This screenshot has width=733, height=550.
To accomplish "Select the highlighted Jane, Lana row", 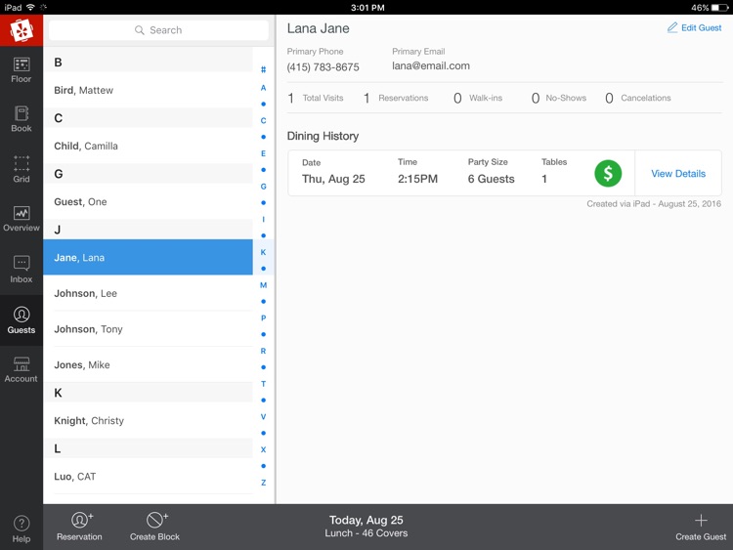I will [x=148, y=258].
